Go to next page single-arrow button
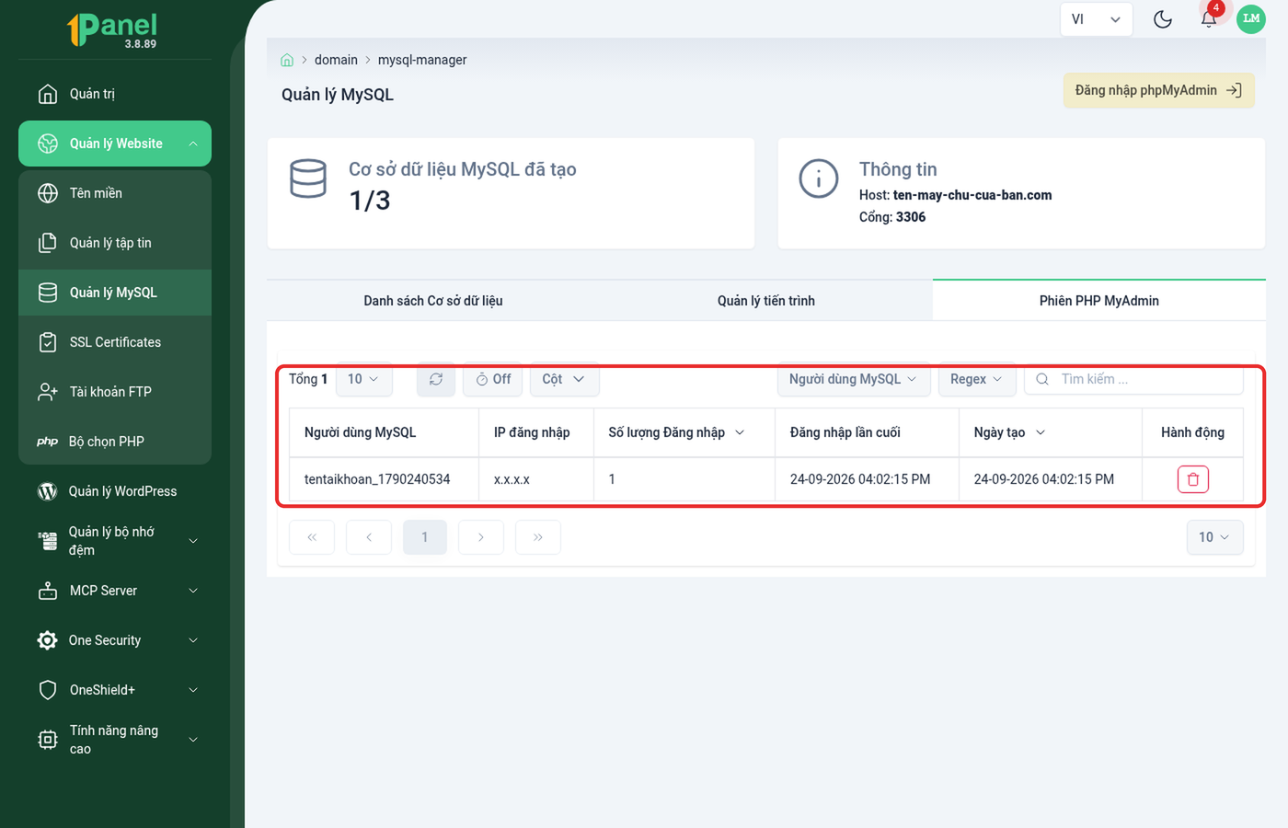 481,537
